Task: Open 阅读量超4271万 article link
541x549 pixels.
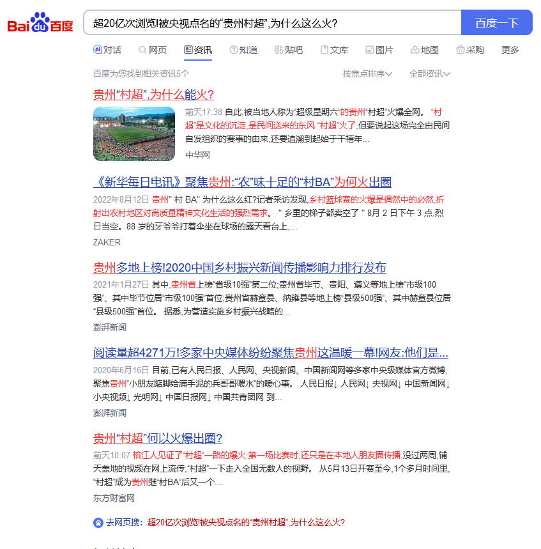Action: 271,353
